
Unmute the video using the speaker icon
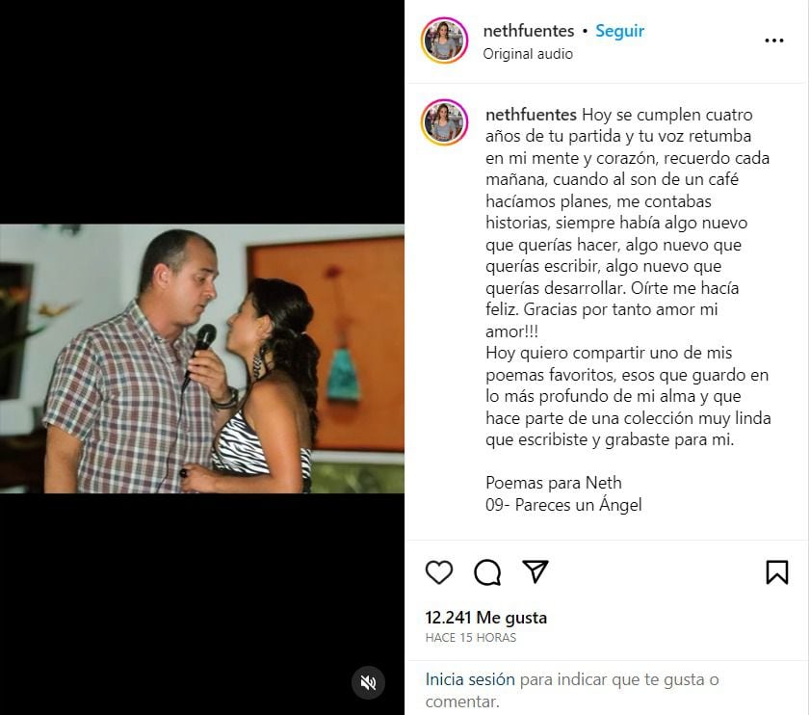click(x=368, y=683)
